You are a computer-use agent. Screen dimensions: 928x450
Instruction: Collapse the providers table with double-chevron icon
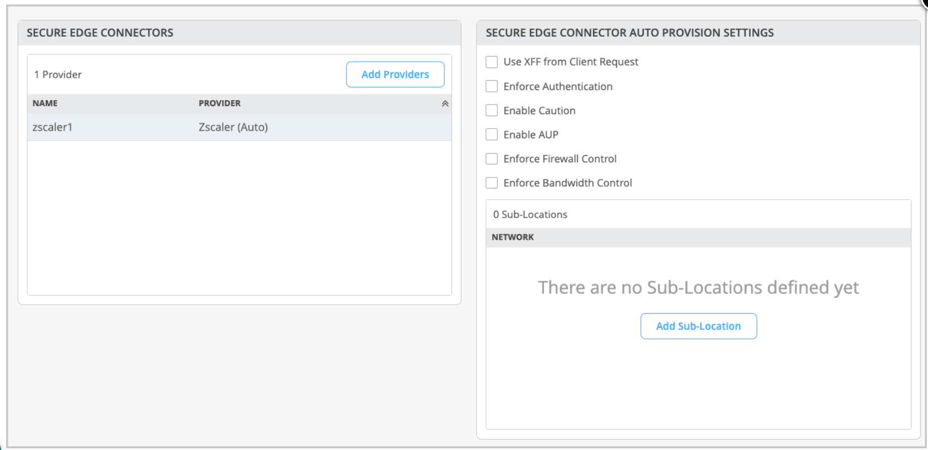[445, 103]
